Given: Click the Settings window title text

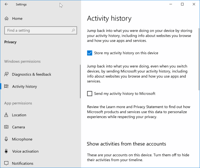Looking at the screenshot, I should click(x=21, y=5).
